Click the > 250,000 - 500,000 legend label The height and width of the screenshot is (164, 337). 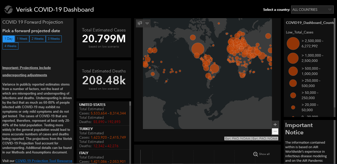click(311, 83)
